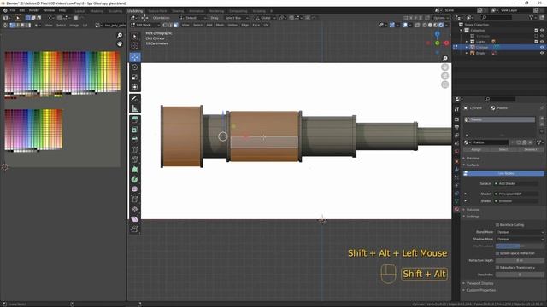Click Assign material button
The image size is (547, 307).
click(x=476, y=149)
